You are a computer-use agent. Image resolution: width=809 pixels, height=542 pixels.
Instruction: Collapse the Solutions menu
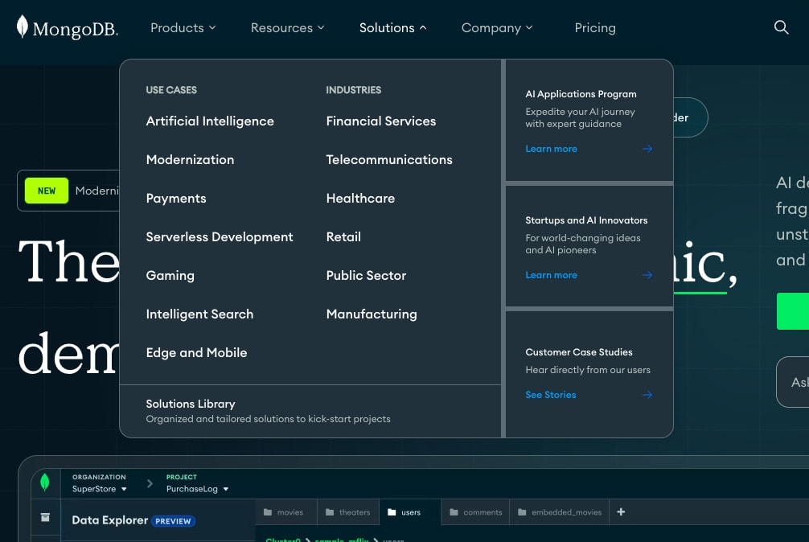pos(392,28)
